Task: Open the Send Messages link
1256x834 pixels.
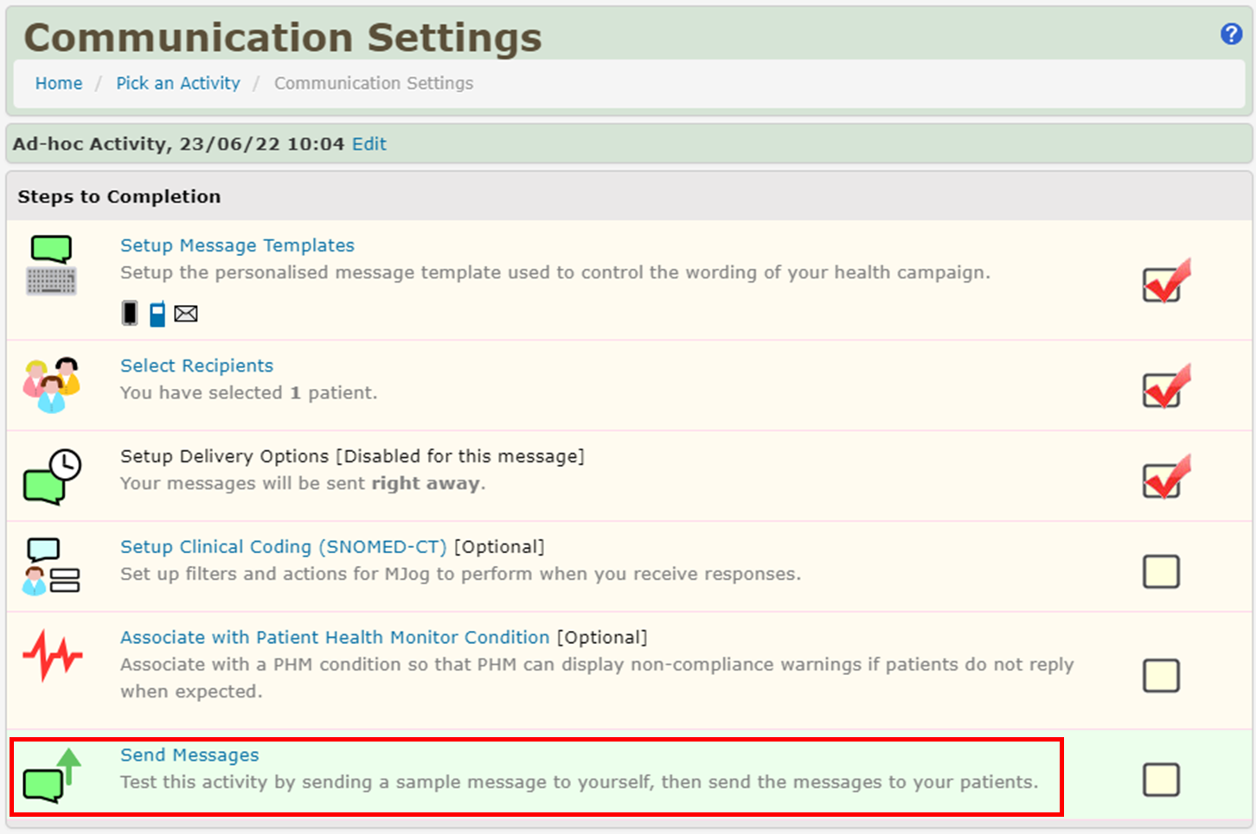Action: tap(189, 754)
